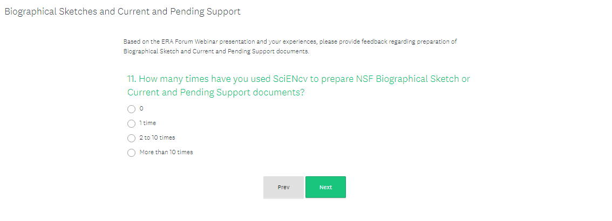Click the "0" answer label text
612x221 pixels.
point(141,109)
